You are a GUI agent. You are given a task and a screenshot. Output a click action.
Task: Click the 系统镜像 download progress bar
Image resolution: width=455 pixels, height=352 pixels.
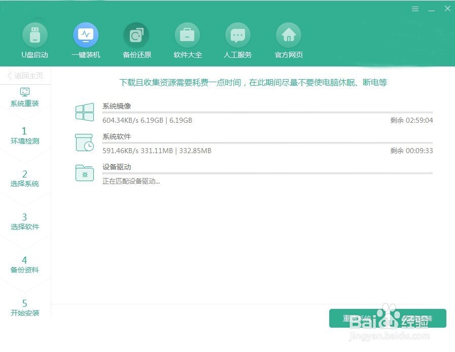(x=254, y=113)
